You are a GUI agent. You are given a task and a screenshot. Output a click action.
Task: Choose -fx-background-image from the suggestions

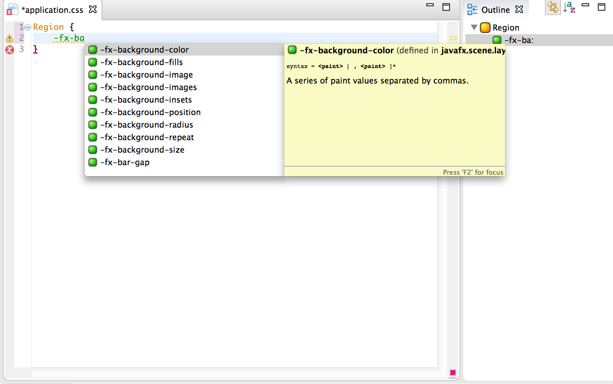(x=147, y=75)
